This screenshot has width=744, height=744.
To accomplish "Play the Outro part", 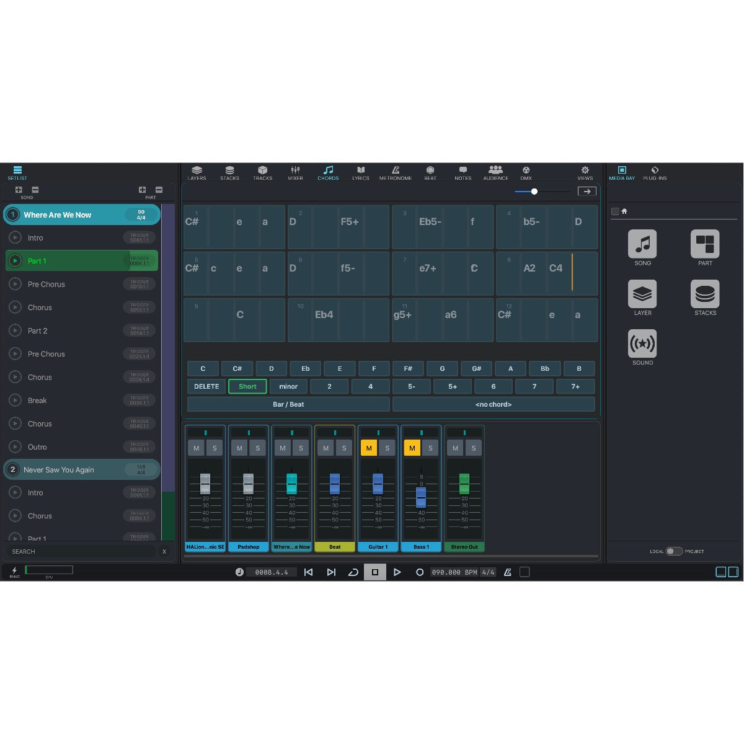I will pyautogui.click(x=15, y=447).
